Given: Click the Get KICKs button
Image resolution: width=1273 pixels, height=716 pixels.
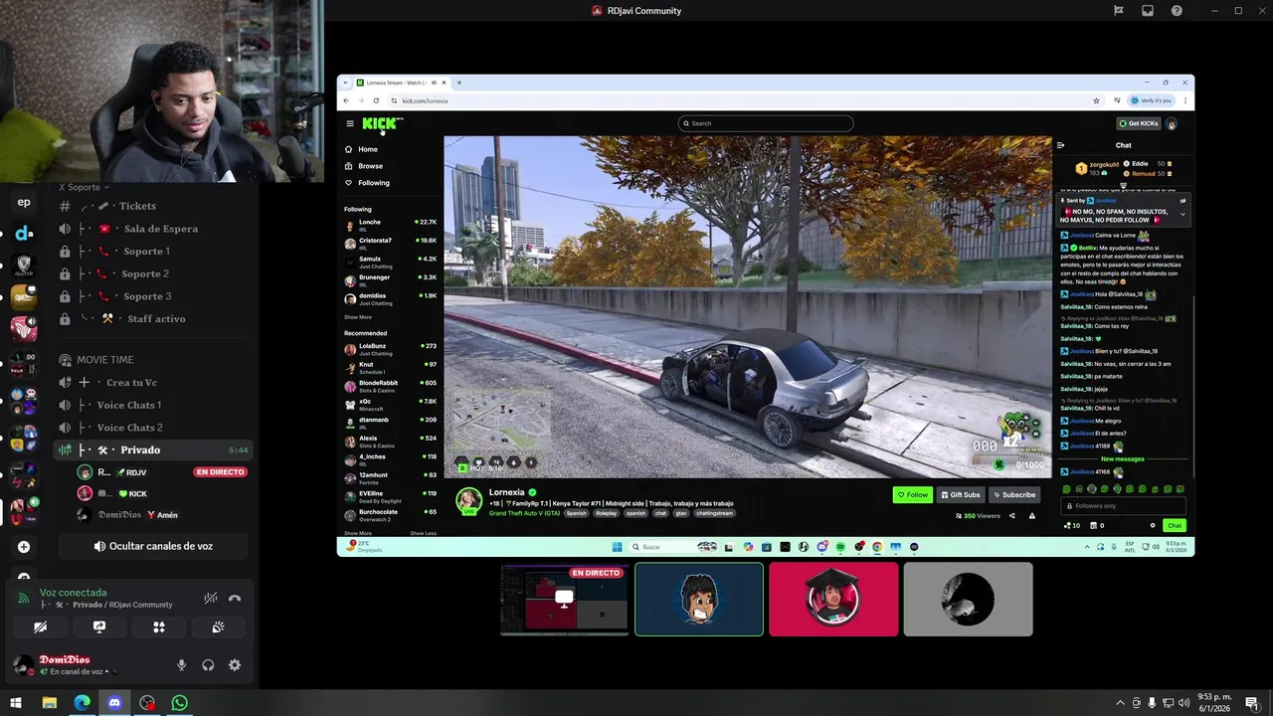Looking at the screenshot, I should tap(1139, 123).
